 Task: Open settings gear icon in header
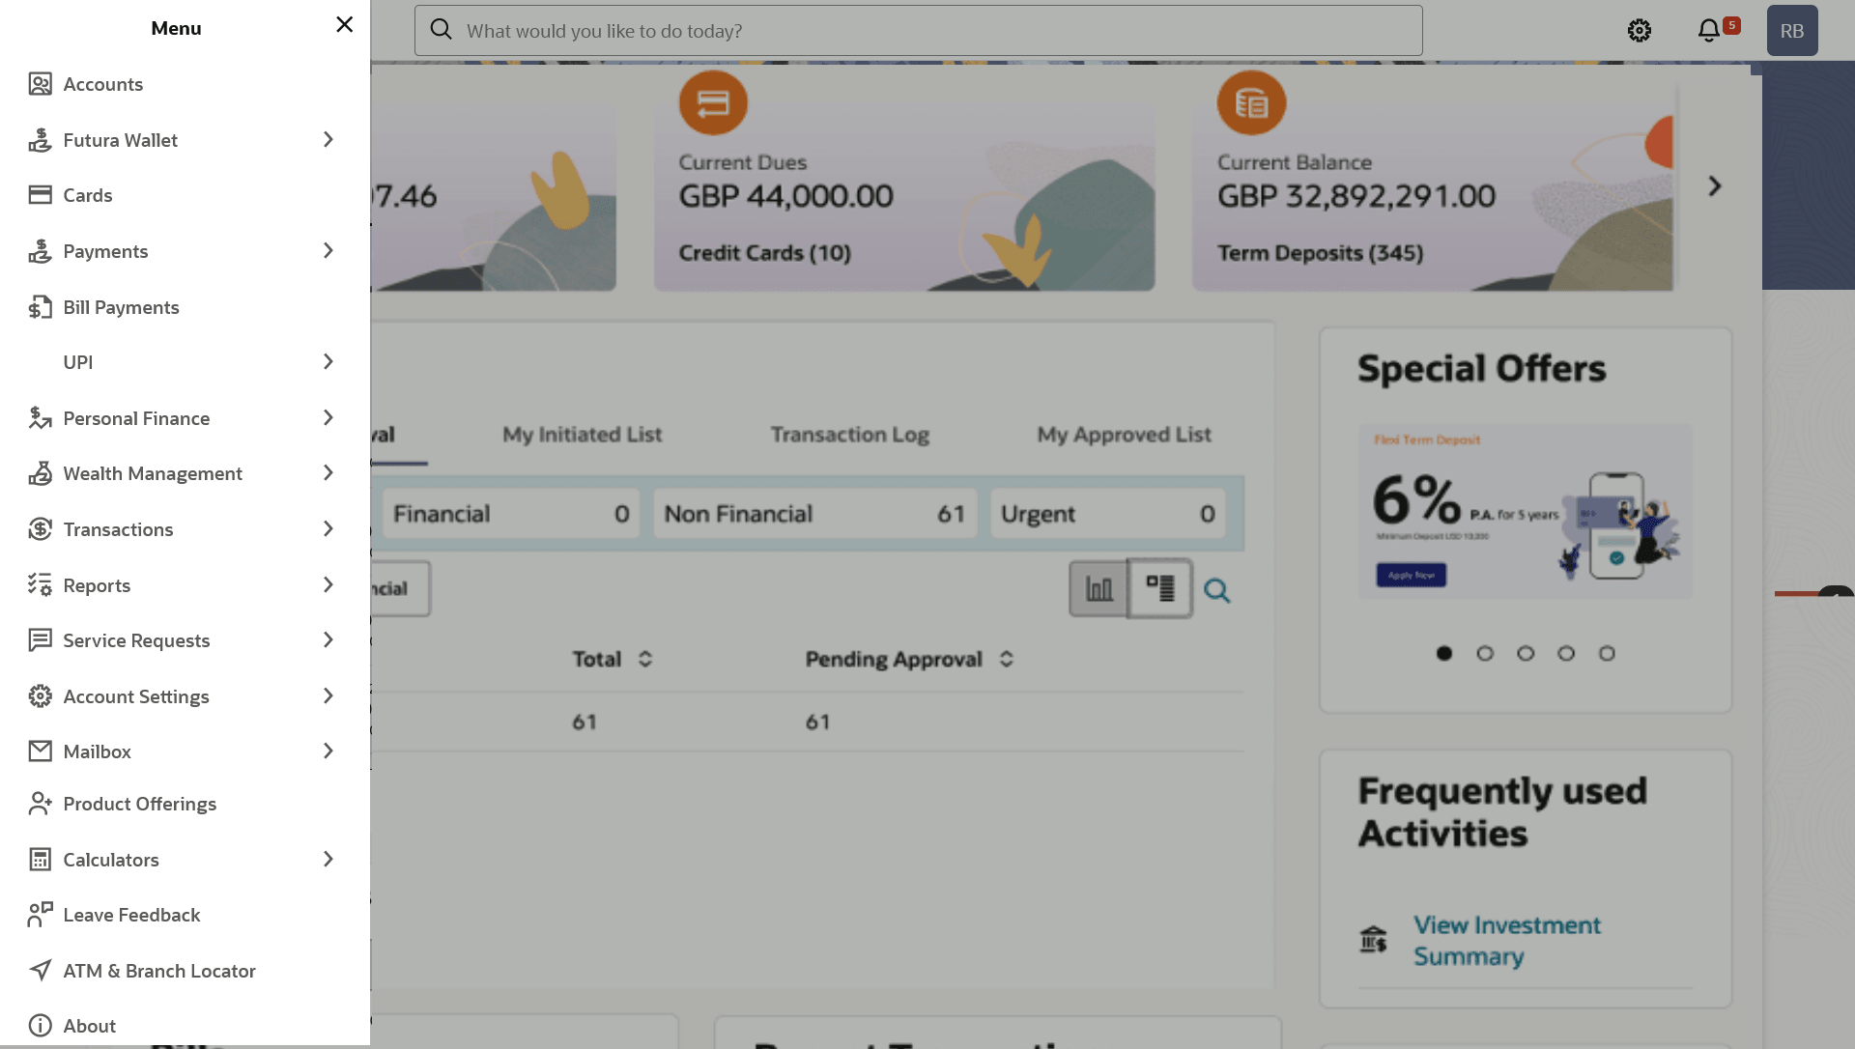1640,31
